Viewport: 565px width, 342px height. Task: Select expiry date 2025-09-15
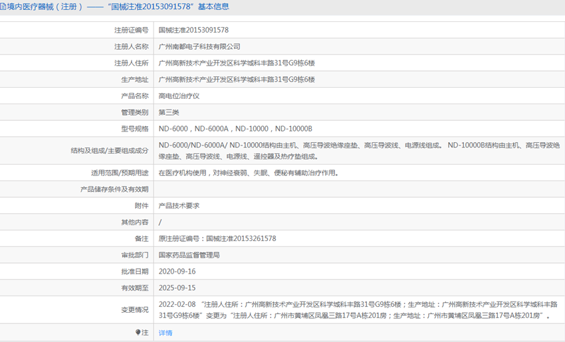[x=177, y=288]
